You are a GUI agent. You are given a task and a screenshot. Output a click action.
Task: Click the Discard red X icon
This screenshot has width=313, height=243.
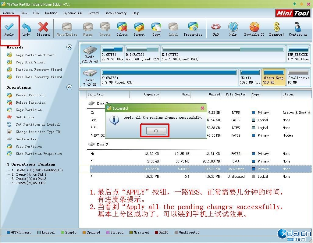tap(43, 27)
